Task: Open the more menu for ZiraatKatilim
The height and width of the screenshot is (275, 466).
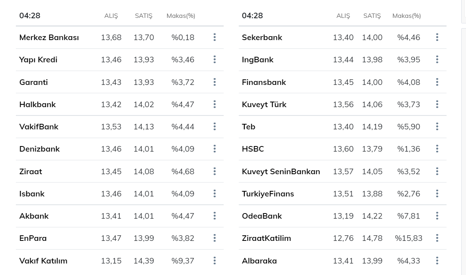Action: tap(437, 238)
